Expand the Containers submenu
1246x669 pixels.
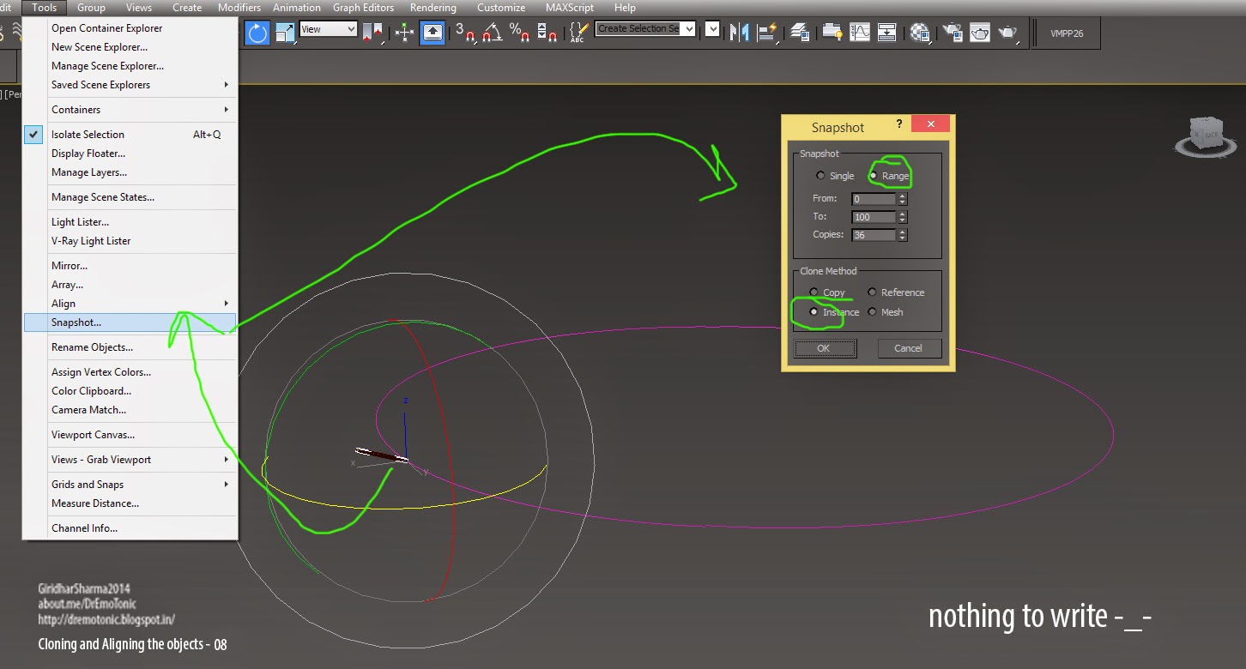(x=130, y=110)
